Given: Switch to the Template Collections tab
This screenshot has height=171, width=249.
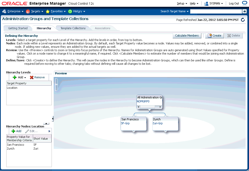Looking at the screenshot, I should pyautogui.click(x=73, y=28).
